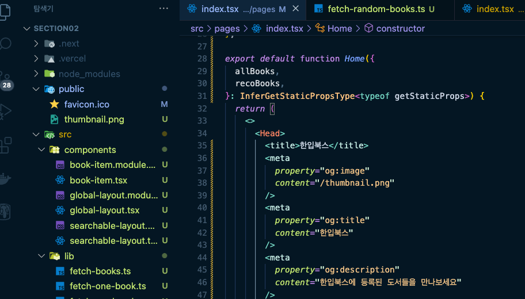Screen dimensions: 525x299
Task: Select constructor in the breadcrumb
Action: [x=401, y=28]
